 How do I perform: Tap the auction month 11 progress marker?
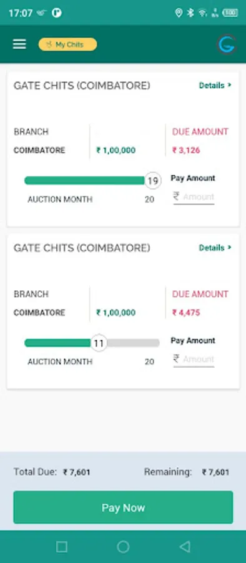click(99, 343)
